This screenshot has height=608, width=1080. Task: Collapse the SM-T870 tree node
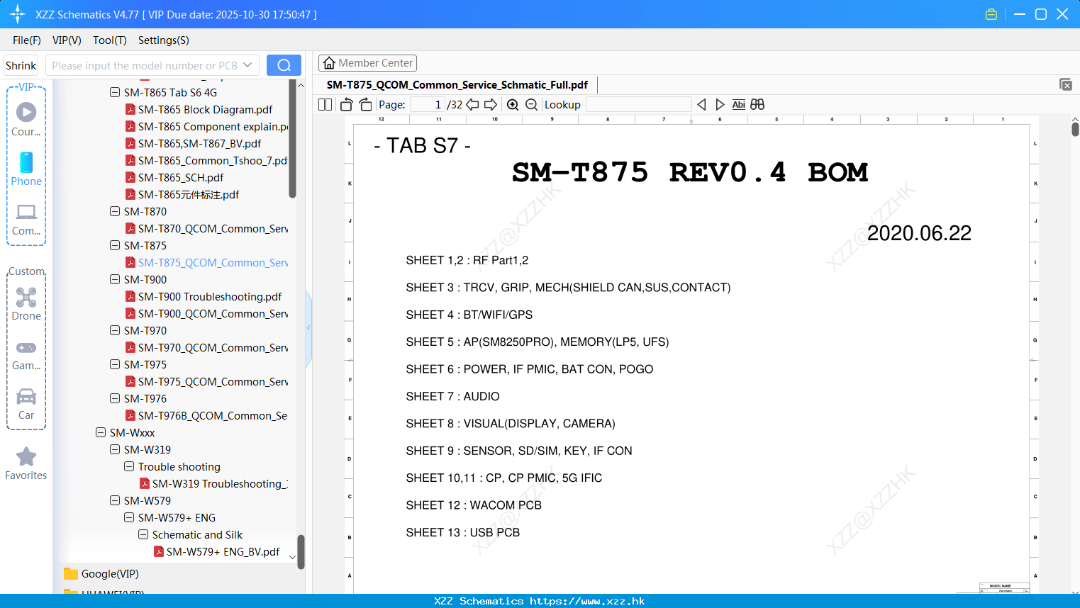click(115, 211)
